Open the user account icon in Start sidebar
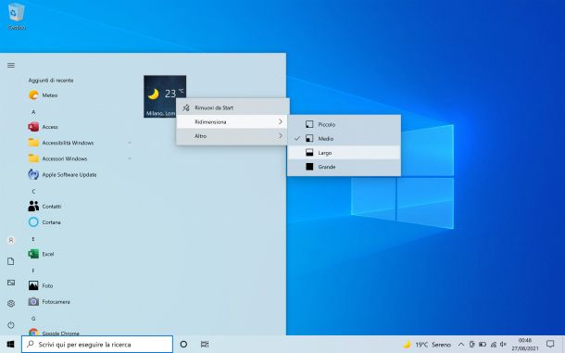This screenshot has height=353, width=565. point(11,240)
